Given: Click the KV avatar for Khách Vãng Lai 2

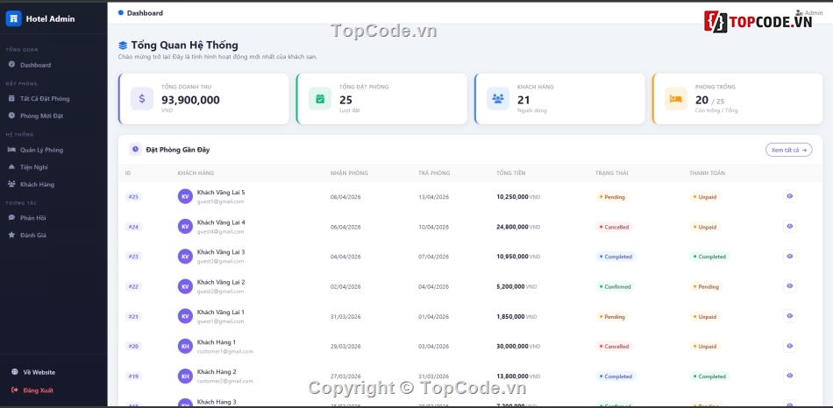Looking at the screenshot, I should coord(185,286).
